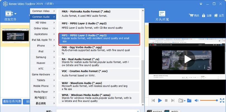Open the Online Video category
The image size is (226, 112).
pyautogui.click(x=43, y=29)
